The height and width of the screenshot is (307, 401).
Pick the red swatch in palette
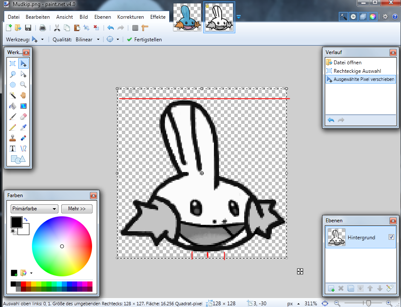coord(23,284)
